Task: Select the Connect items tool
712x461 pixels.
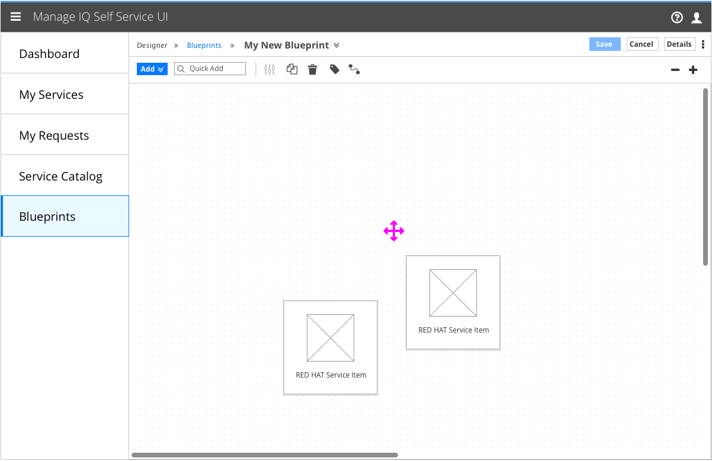Action: [354, 69]
